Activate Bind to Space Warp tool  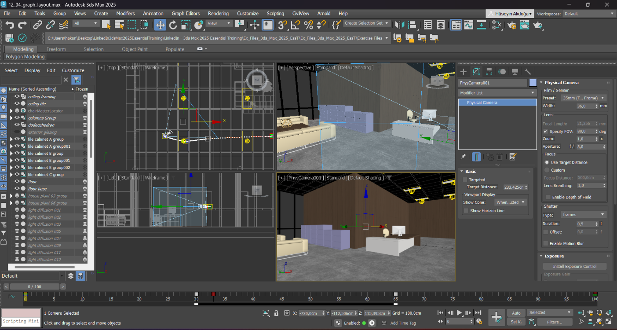(x=63, y=25)
